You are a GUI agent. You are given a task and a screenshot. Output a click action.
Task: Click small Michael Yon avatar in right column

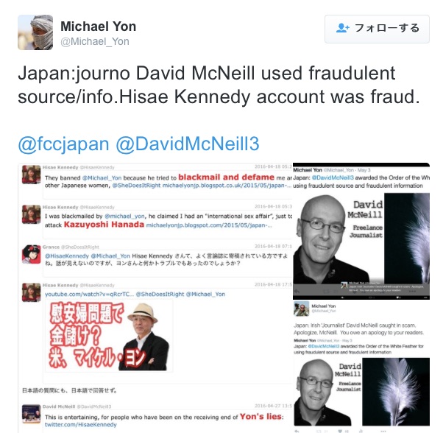301,309
